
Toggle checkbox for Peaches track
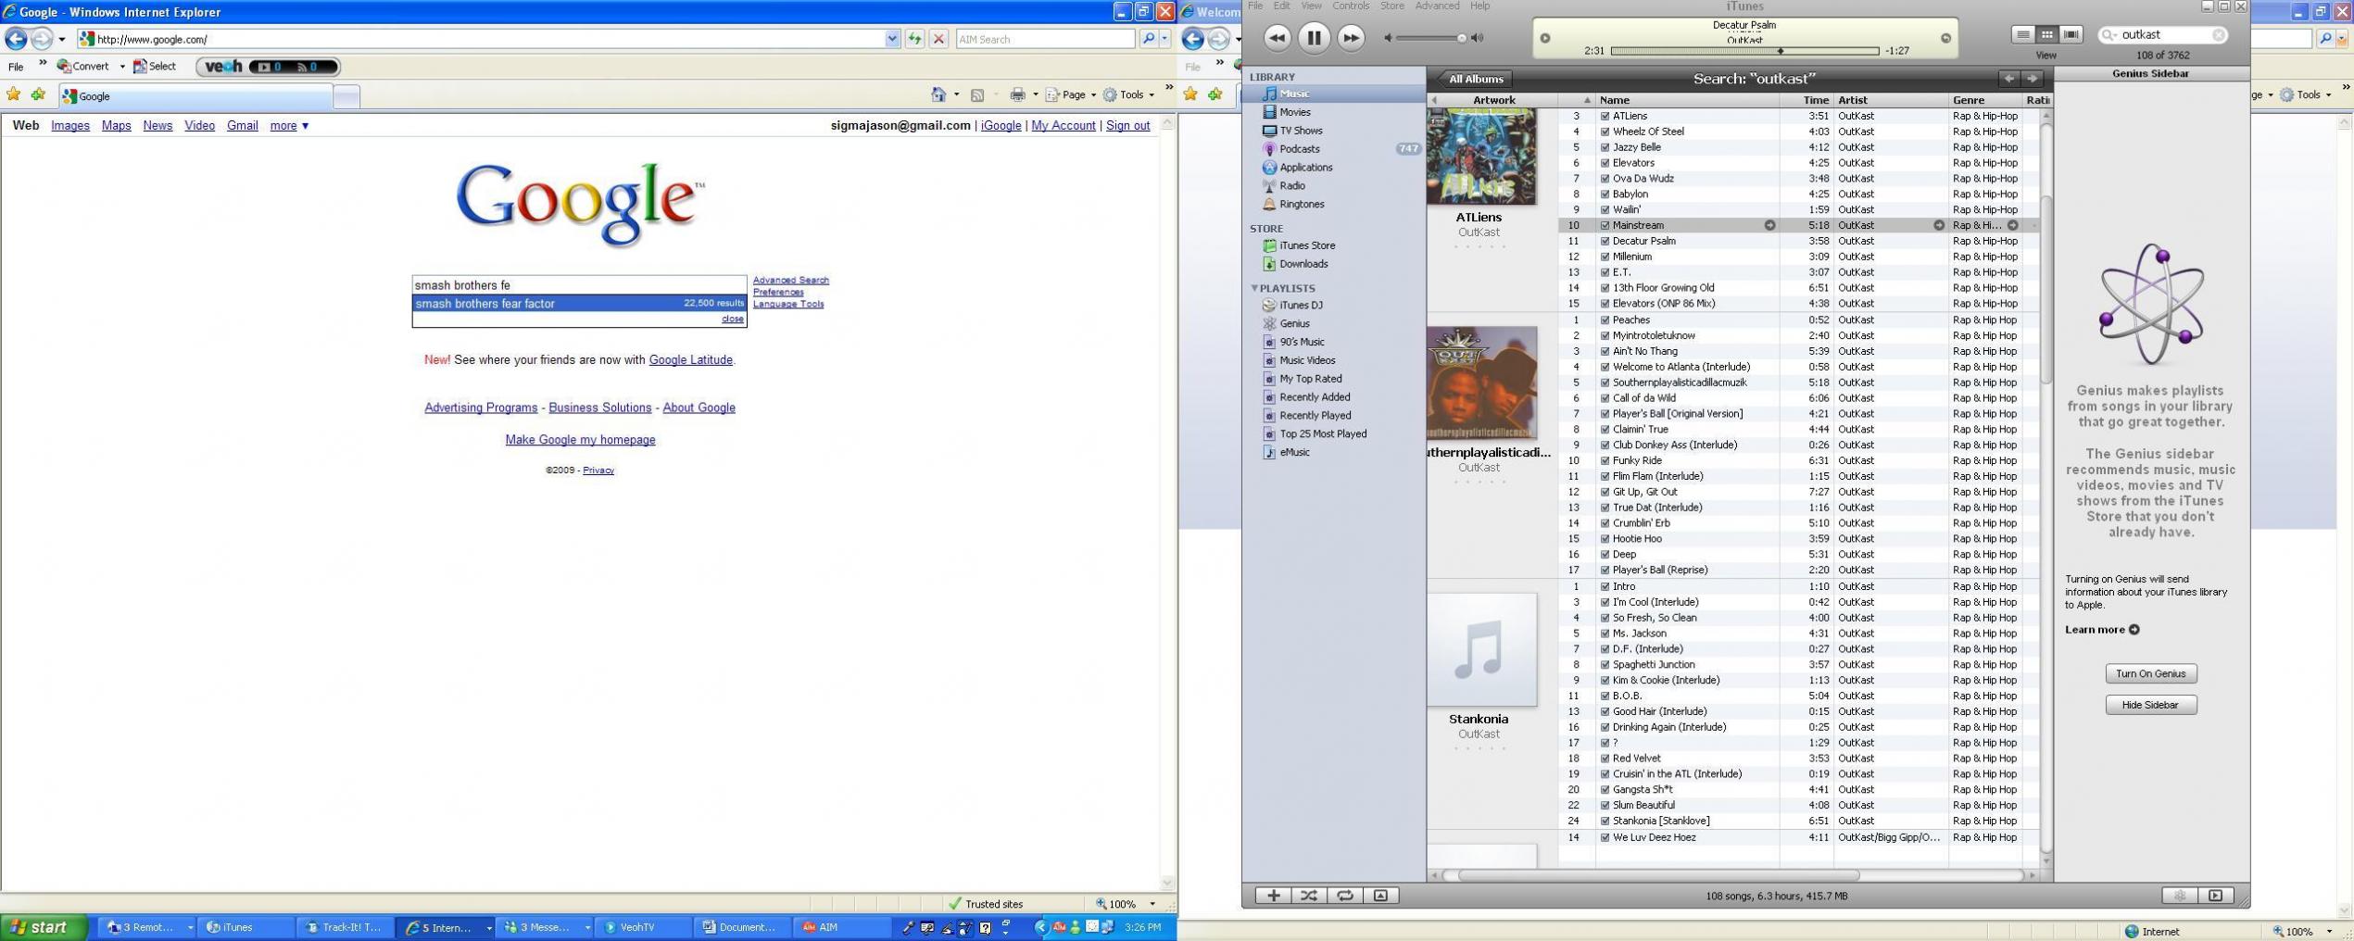pyautogui.click(x=1605, y=320)
